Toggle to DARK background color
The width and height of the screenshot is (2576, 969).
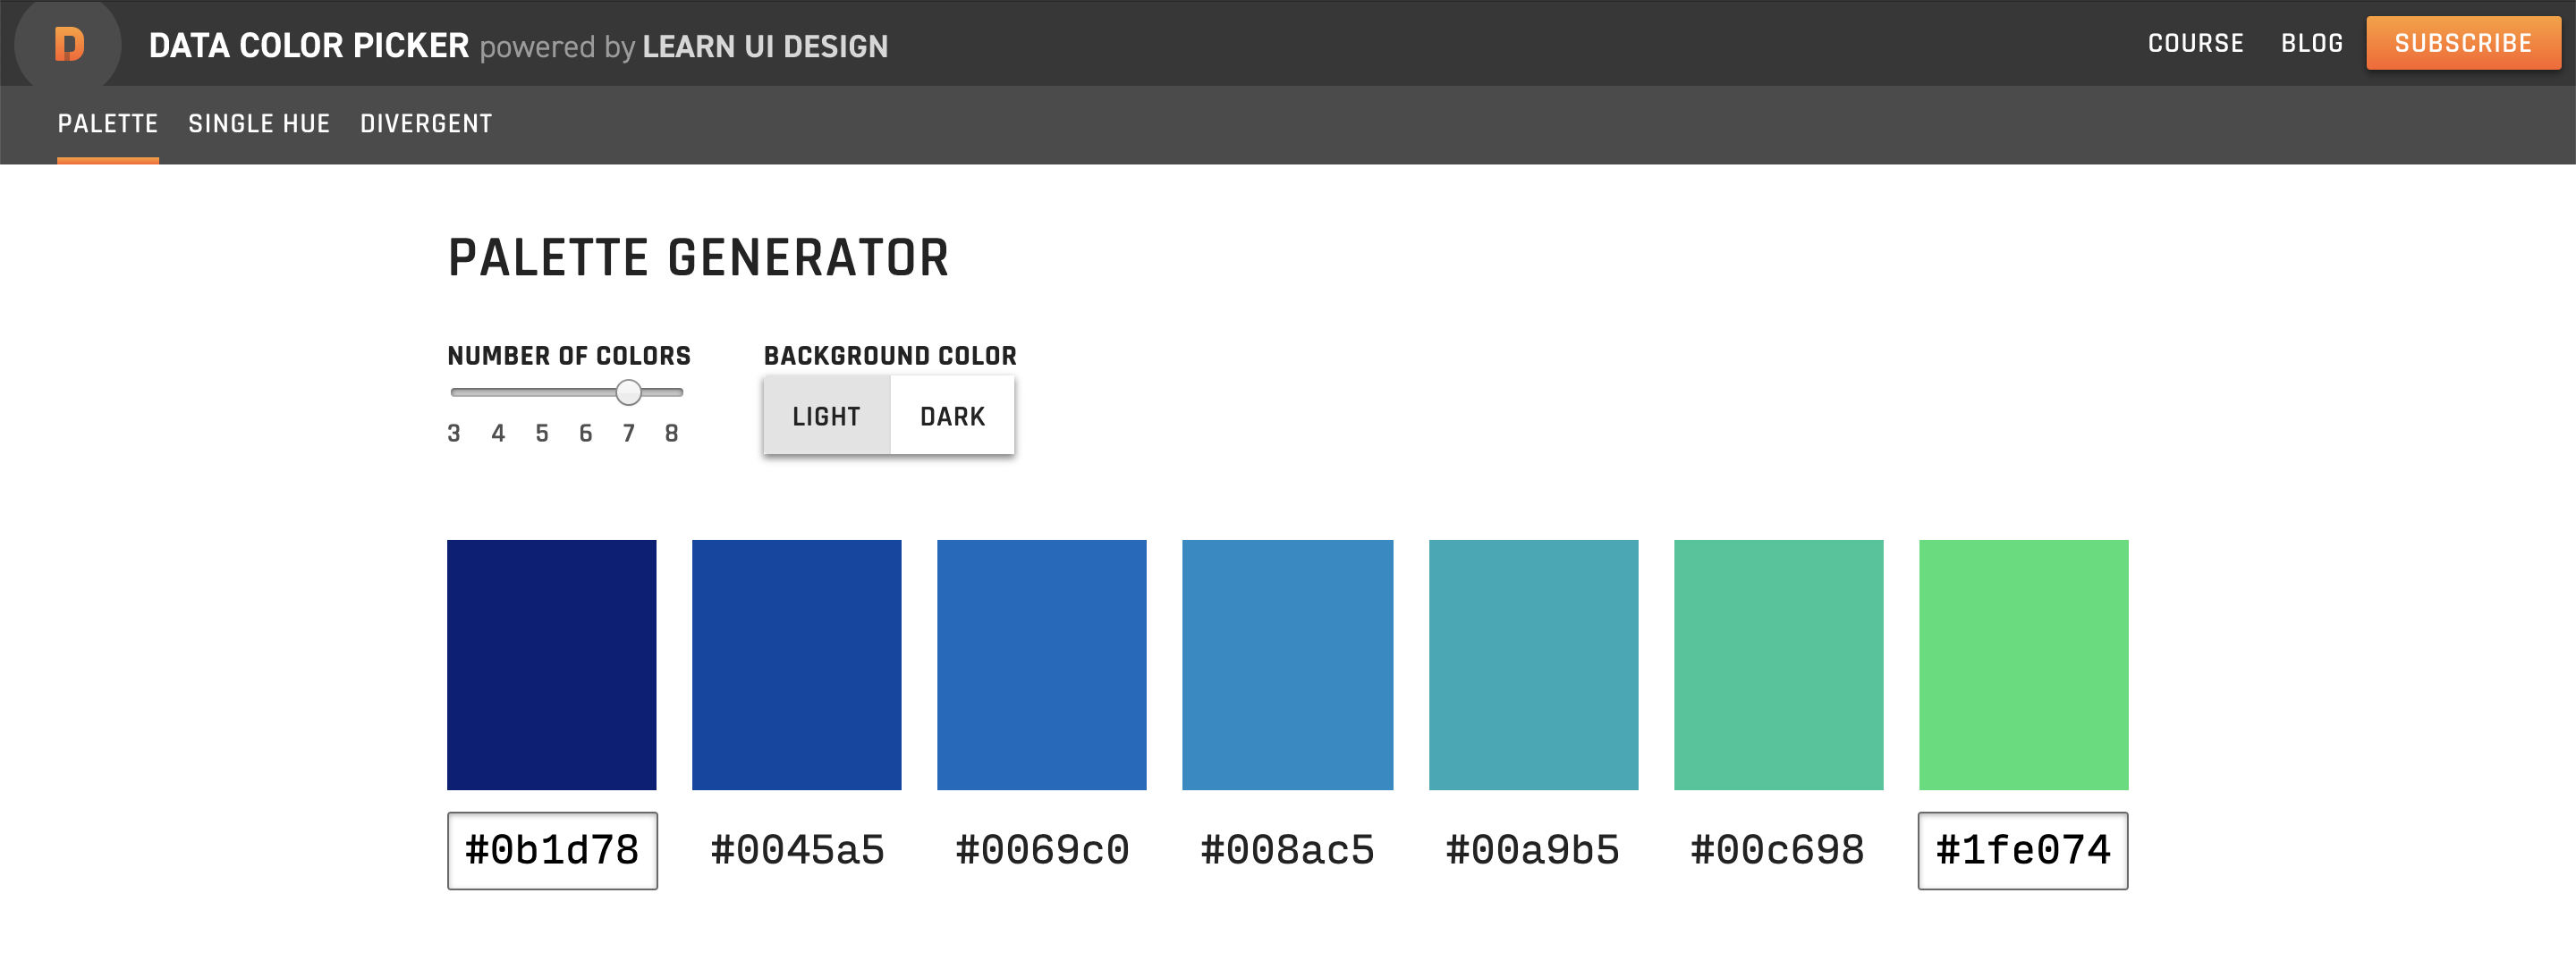951,416
